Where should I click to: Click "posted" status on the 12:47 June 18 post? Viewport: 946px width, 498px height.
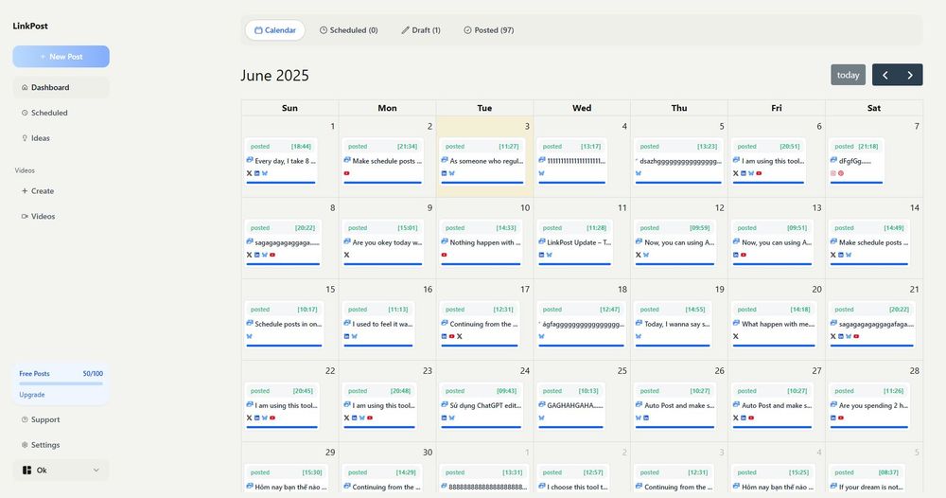click(552, 310)
